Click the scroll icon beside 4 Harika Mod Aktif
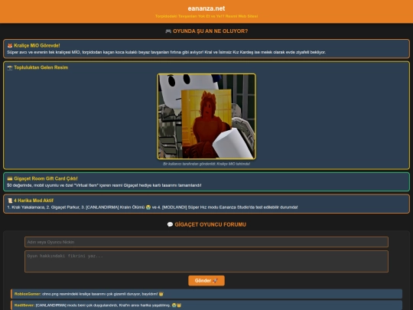Screen dimensions: 413x310 point(10,201)
